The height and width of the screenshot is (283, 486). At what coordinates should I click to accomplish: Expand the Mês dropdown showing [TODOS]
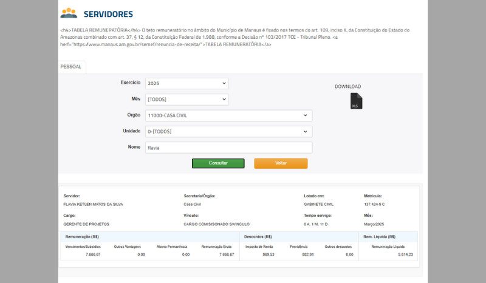point(187,99)
